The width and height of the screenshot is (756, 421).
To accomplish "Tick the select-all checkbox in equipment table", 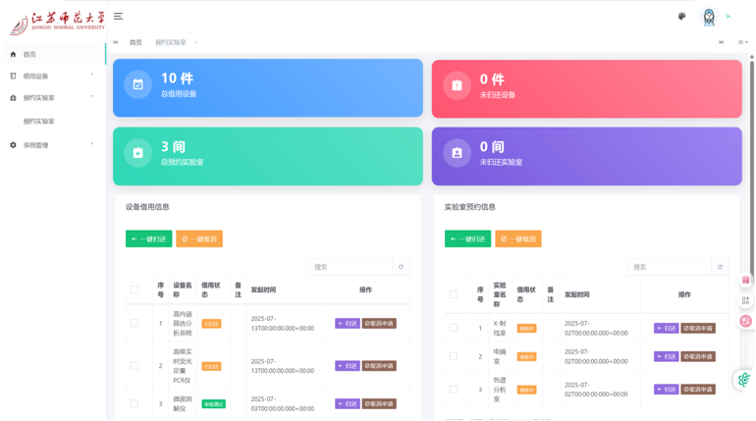I will pyautogui.click(x=134, y=289).
